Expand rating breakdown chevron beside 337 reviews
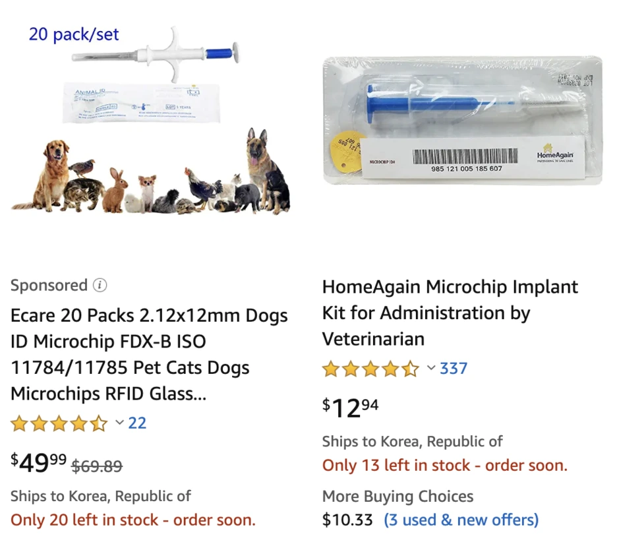This screenshot has width=617, height=544. (431, 368)
